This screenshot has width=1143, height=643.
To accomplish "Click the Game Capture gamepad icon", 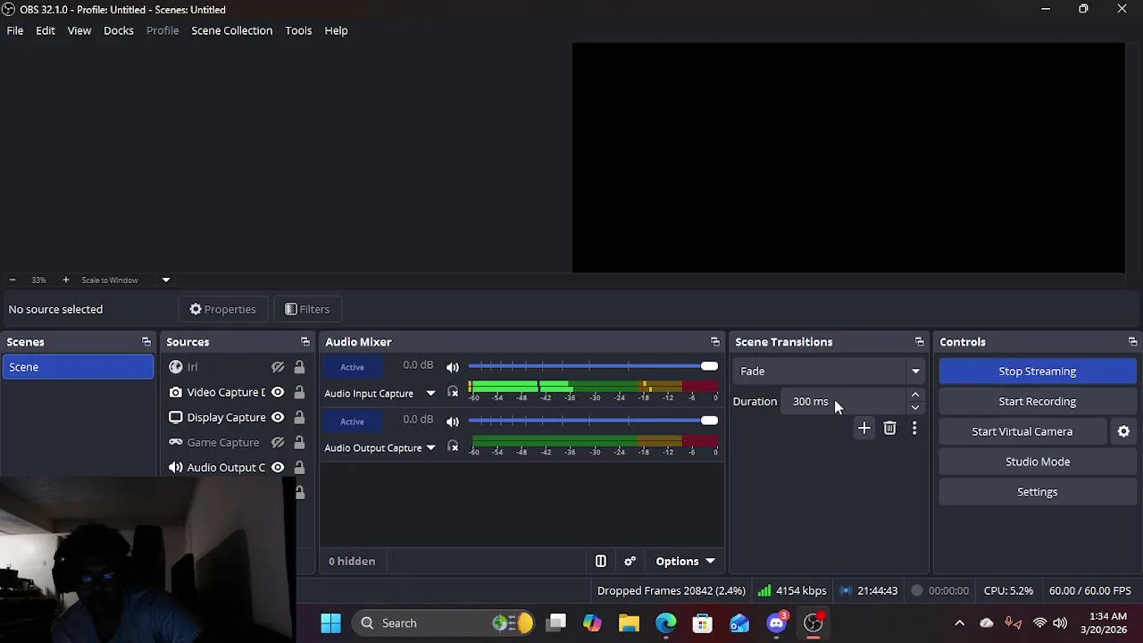I will pyautogui.click(x=176, y=442).
